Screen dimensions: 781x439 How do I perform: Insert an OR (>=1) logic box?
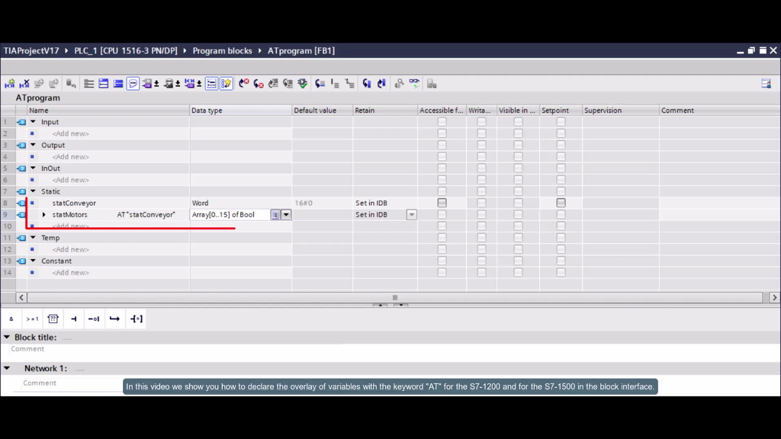pyautogui.click(x=32, y=319)
